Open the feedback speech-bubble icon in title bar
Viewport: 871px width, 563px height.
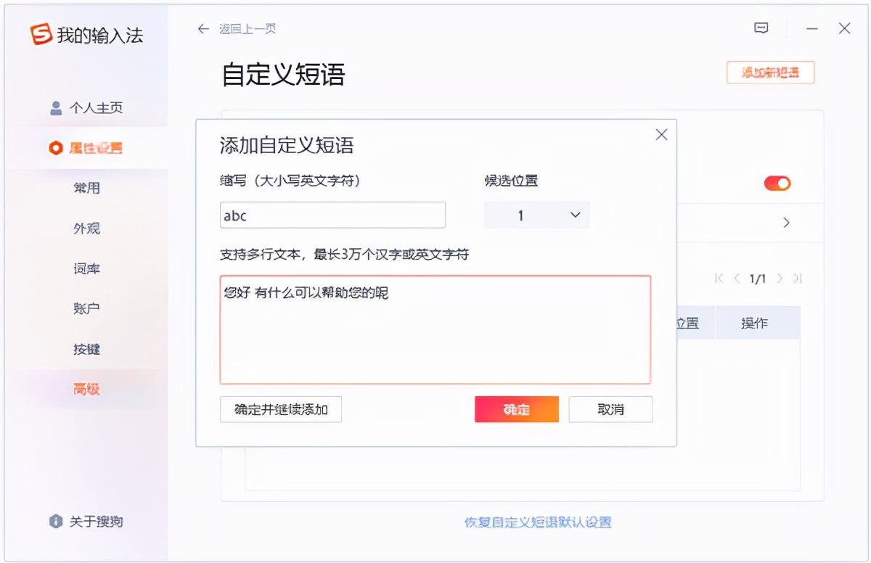coord(761,28)
